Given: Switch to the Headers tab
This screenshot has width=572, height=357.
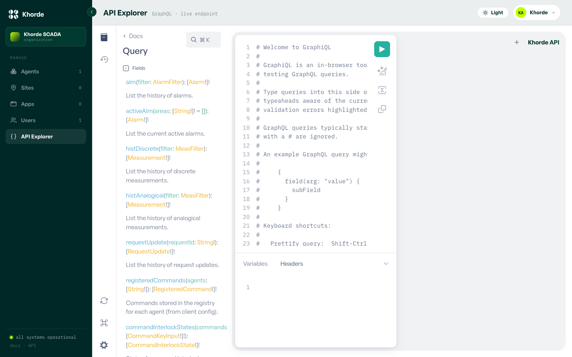Looking at the screenshot, I should 292,264.
